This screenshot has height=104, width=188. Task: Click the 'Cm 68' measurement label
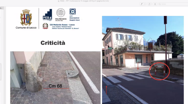click(x=55, y=86)
